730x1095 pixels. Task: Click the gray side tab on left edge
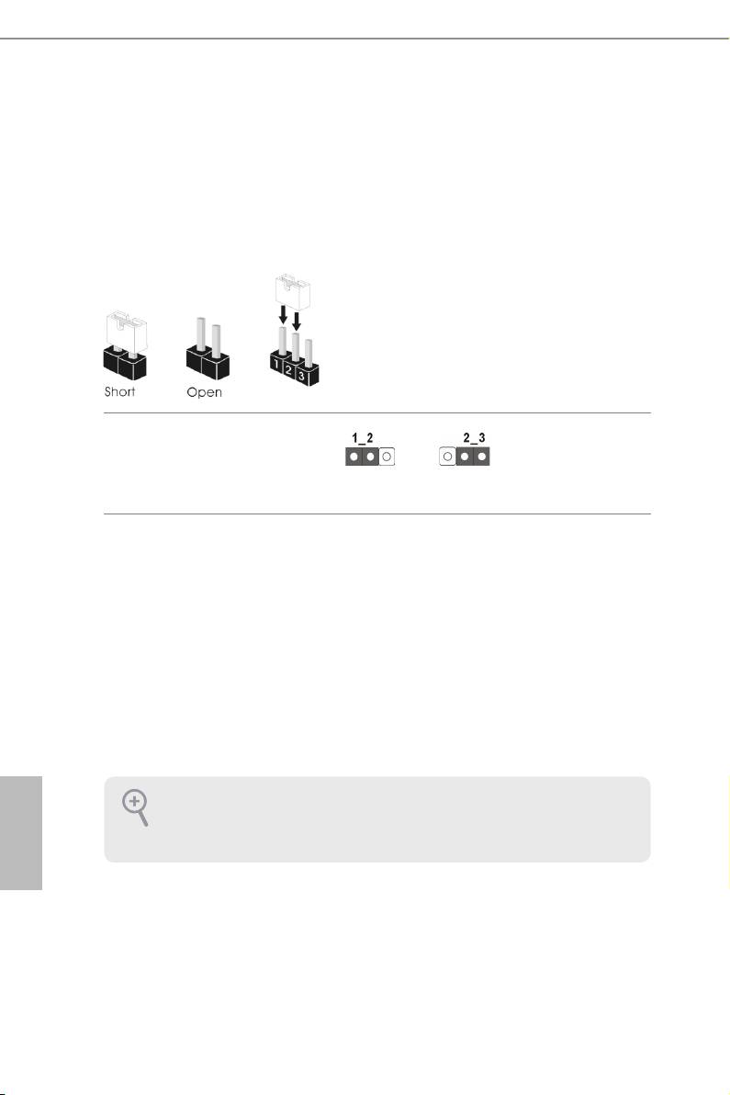click(21, 831)
